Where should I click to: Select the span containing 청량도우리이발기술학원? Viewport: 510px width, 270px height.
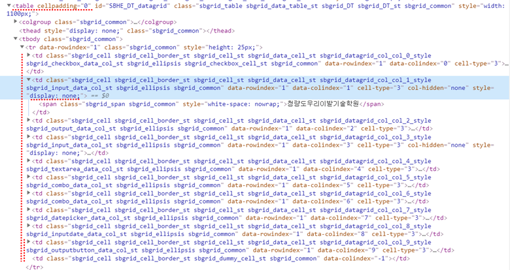pos(211,104)
